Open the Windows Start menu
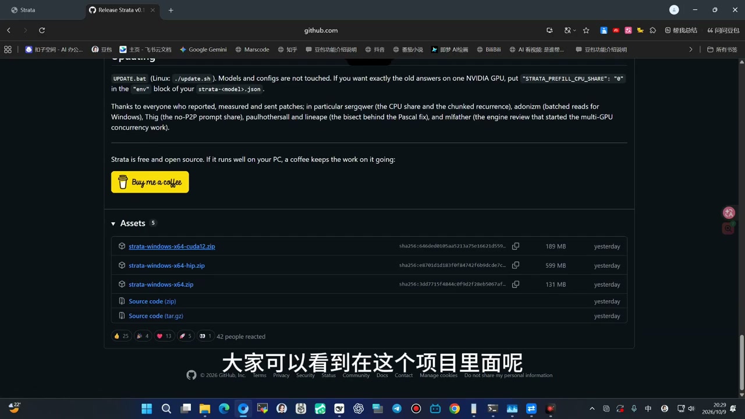This screenshot has width=745, height=419. click(x=147, y=409)
